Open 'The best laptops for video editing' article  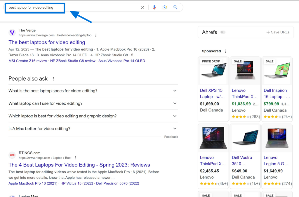(47, 42)
